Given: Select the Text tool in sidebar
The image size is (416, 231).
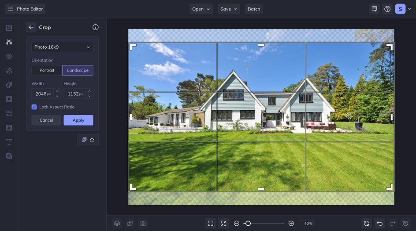Looking at the screenshot, I should click(9, 142).
